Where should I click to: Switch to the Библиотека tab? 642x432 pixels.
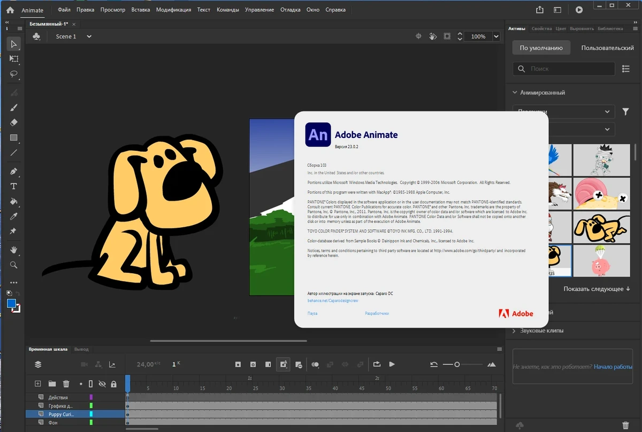[610, 28]
